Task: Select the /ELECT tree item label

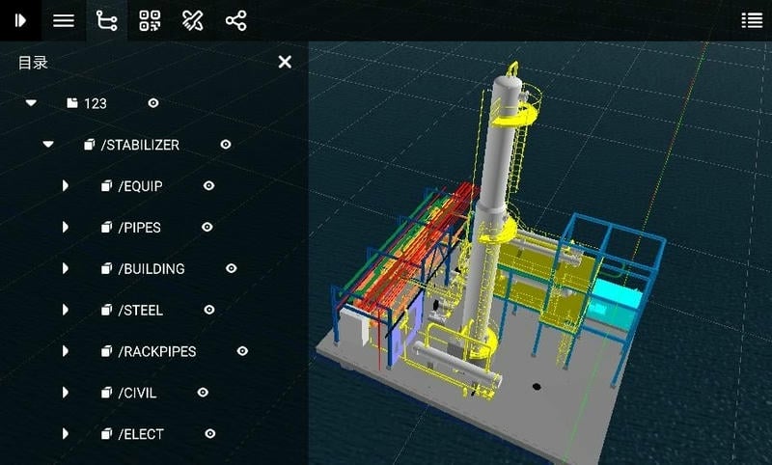Action: pyautogui.click(x=141, y=434)
